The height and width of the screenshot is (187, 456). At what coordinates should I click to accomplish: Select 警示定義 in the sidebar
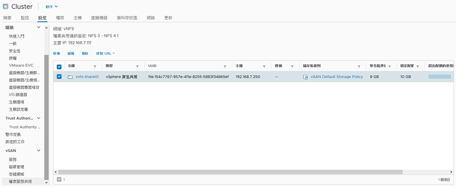[13, 134]
